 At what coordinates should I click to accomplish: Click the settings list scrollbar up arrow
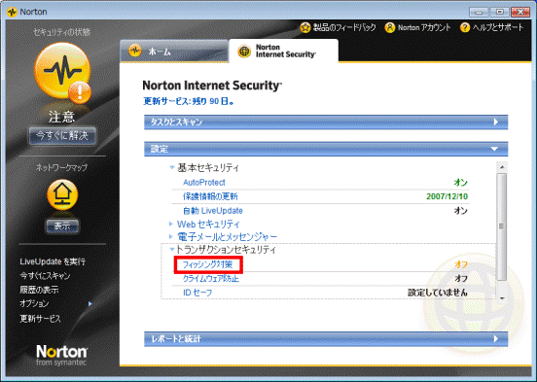coord(502,167)
